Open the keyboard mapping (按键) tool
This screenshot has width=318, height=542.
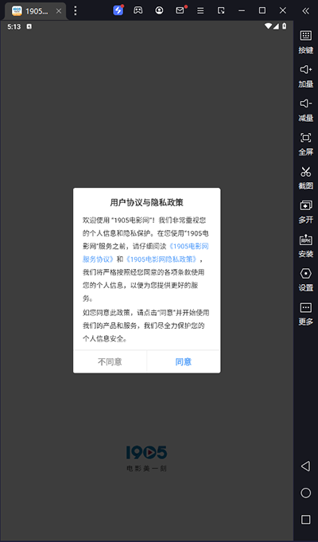[305, 42]
